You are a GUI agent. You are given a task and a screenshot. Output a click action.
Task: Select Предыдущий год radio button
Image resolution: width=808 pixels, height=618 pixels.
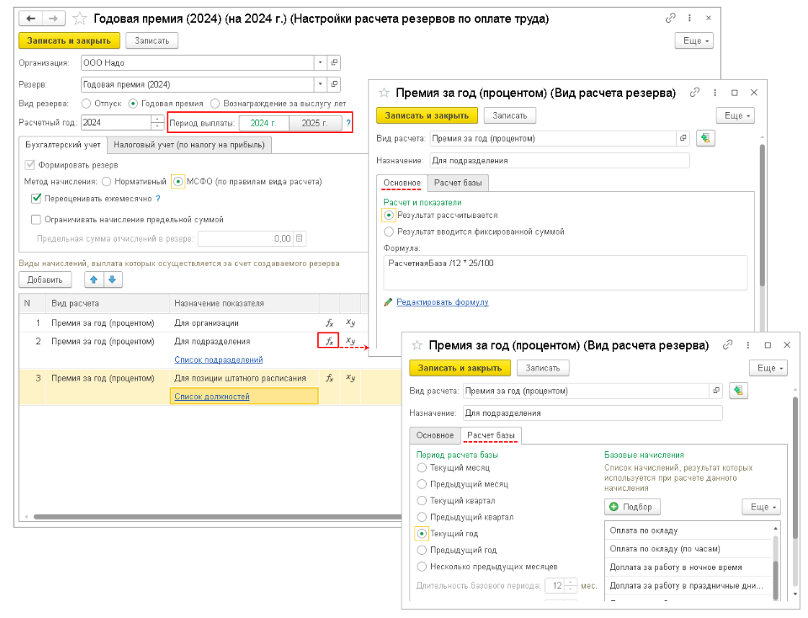pos(423,550)
